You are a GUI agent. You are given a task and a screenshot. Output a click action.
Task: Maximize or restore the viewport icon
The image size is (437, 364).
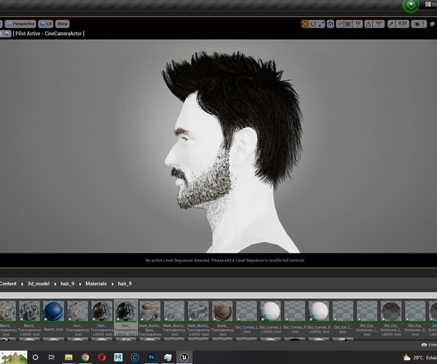click(432, 24)
